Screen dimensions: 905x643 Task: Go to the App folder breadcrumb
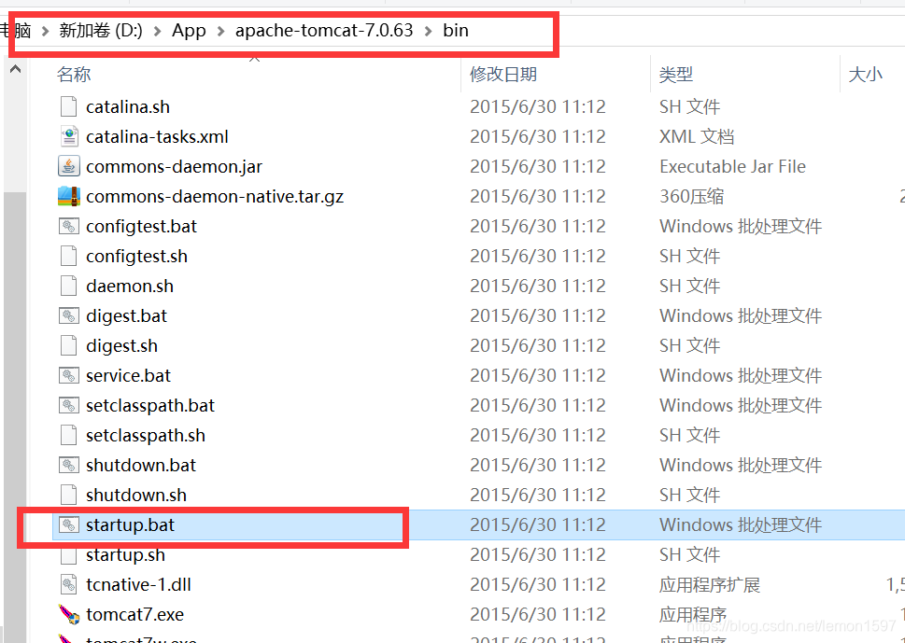pyautogui.click(x=189, y=30)
